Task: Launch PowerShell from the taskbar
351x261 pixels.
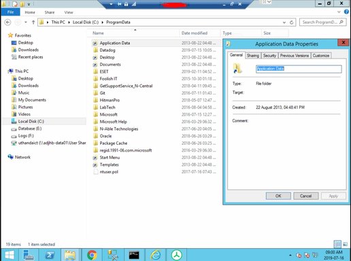Action: [50, 255]
